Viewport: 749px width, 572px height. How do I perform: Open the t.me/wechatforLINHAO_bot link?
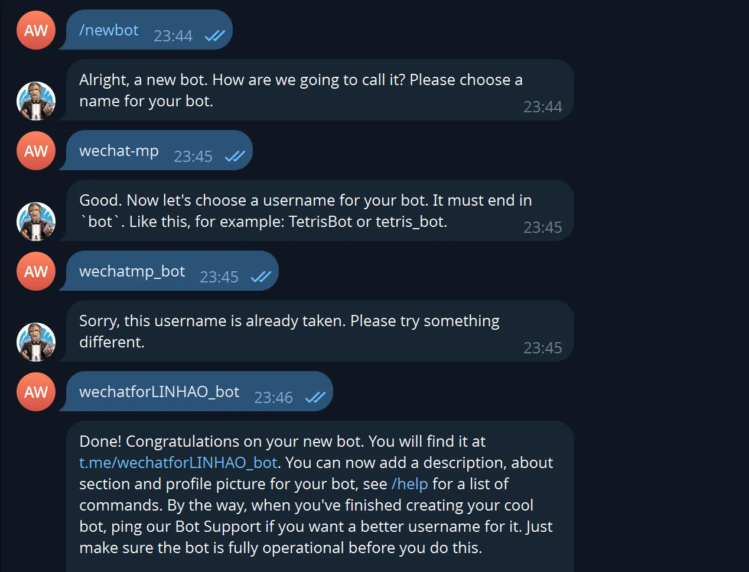[x=178, y=463]
